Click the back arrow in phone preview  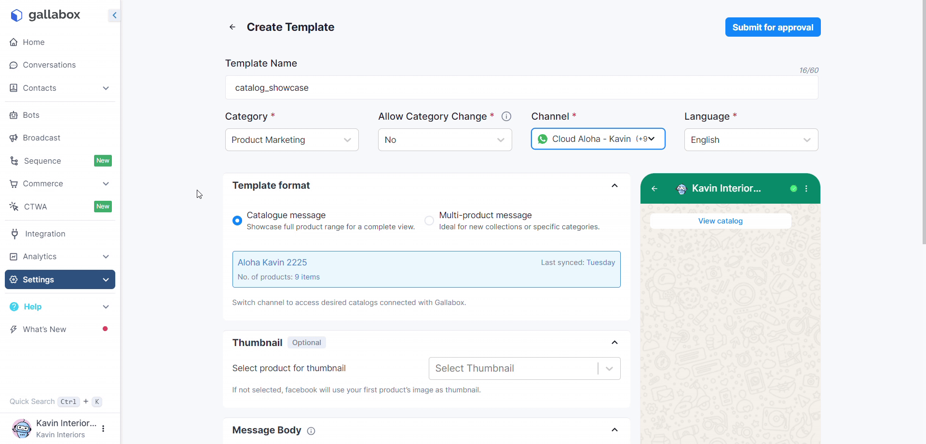(x=654, y=189)
